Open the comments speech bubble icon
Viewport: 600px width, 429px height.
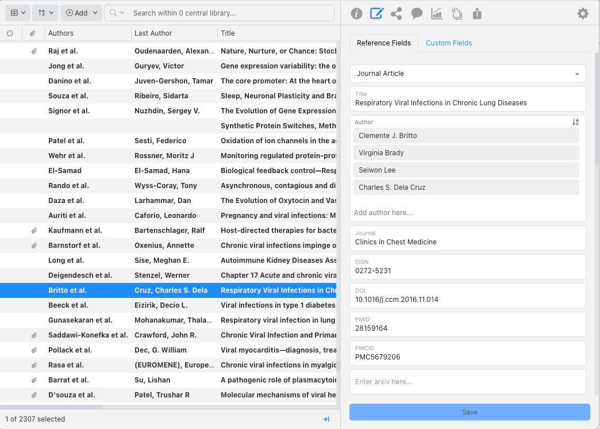[x=417, y=14]
